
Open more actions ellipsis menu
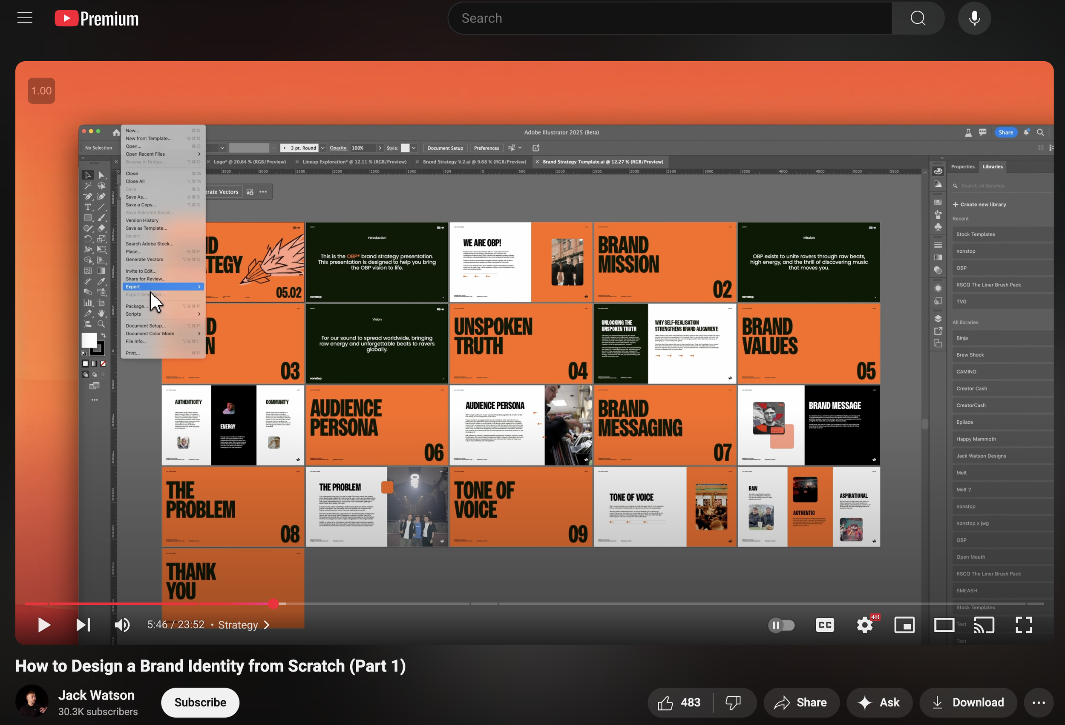pos(1039,702)
